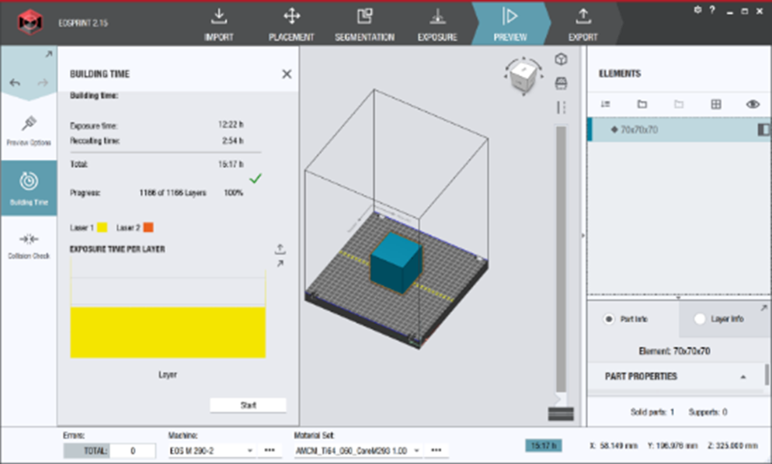Viewport: 772px width, 464px height.
Task: Click the folder icon in Elements panel
Action: pos(642,104)
